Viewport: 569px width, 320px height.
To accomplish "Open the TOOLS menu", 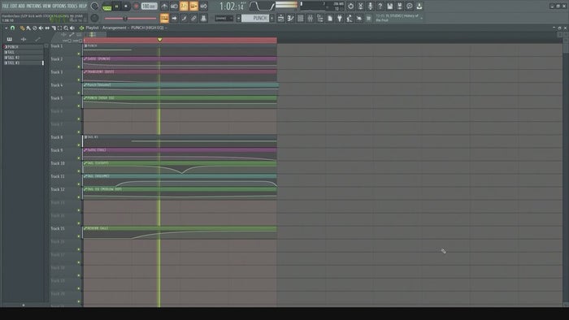I will (72, 6).
